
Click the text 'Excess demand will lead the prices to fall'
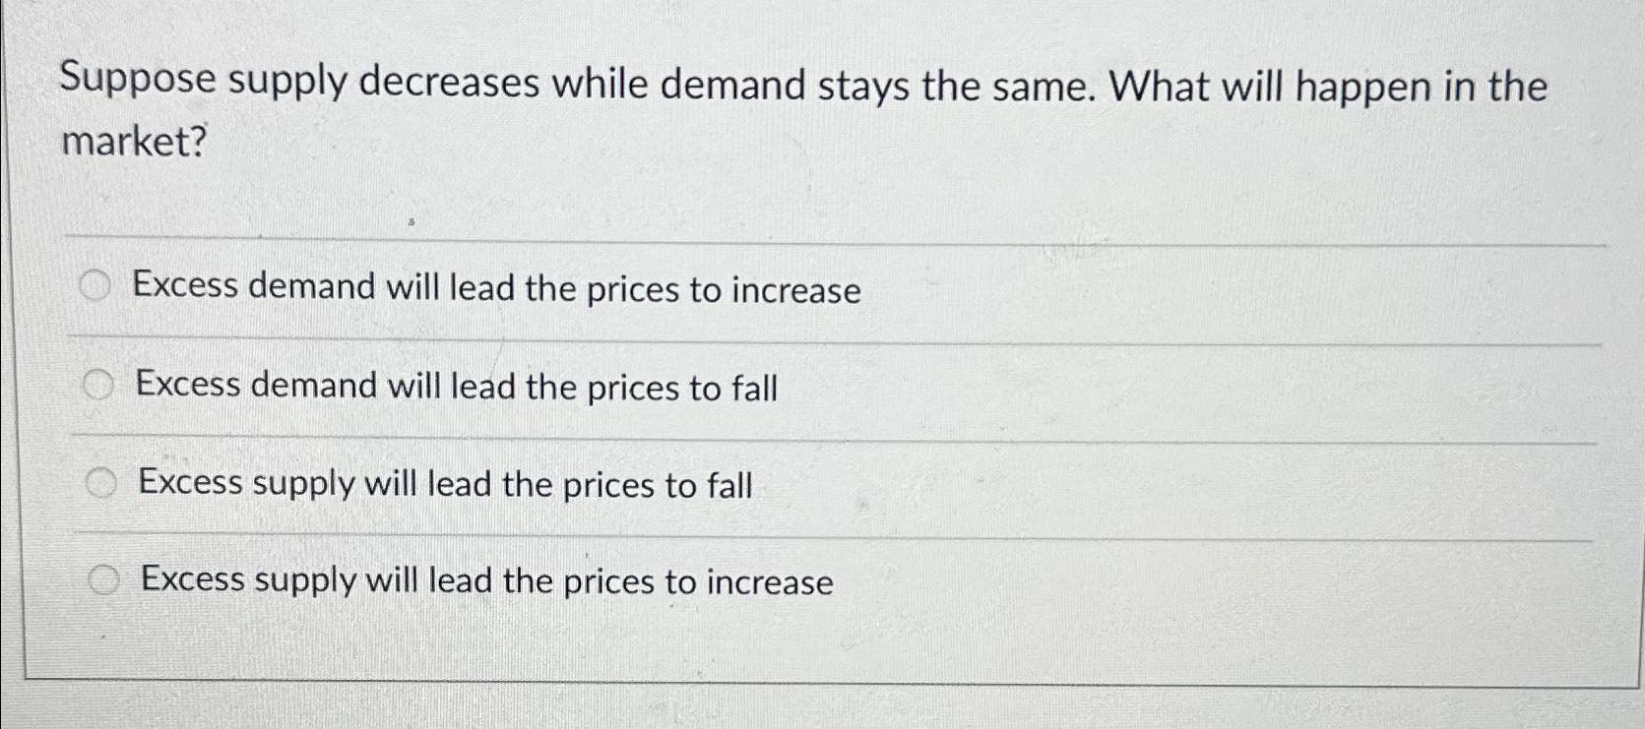tap(456, 387)
